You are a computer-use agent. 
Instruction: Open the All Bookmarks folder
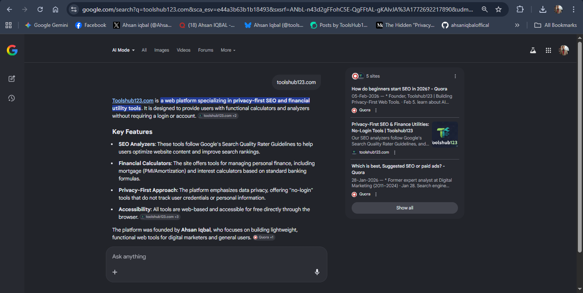[556, 25]
